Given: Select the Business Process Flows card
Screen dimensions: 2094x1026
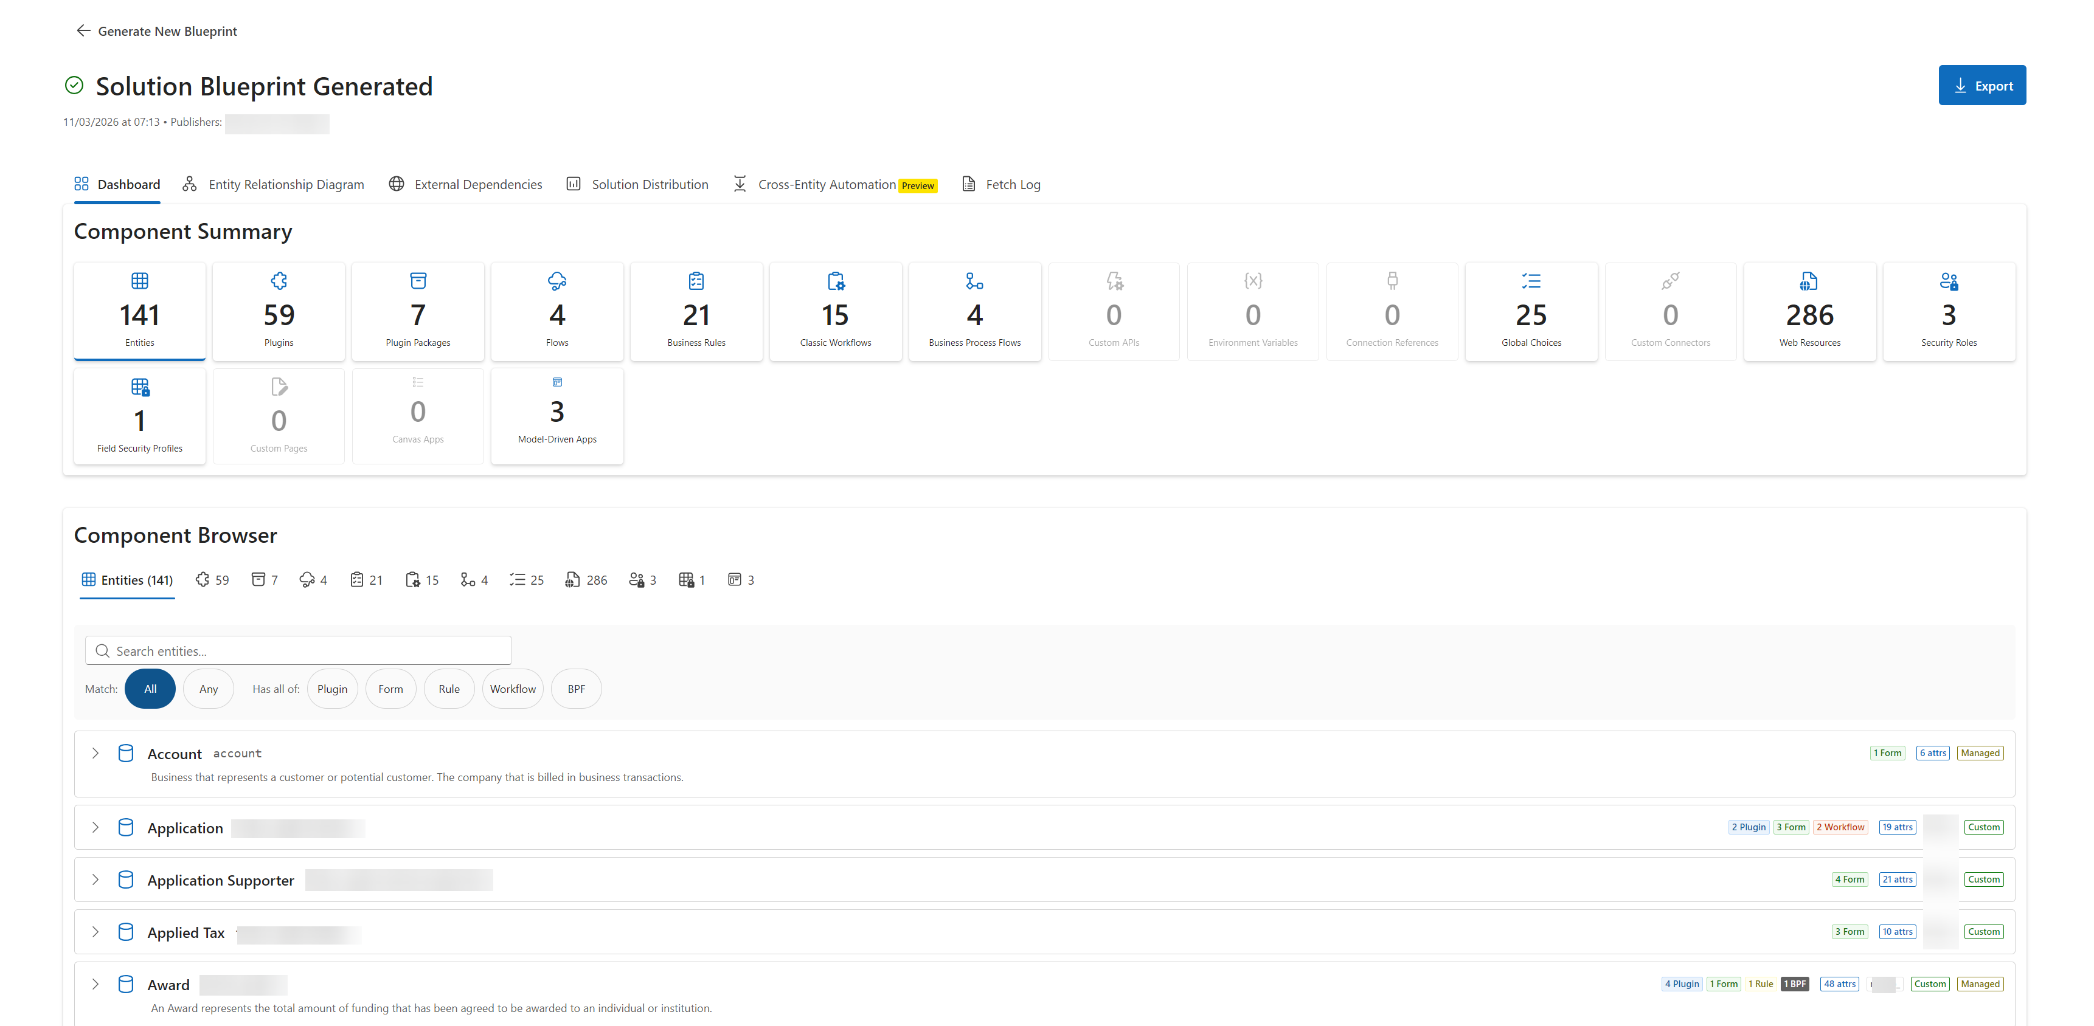Looking at the screenshot, I should [x=975, y=311].
